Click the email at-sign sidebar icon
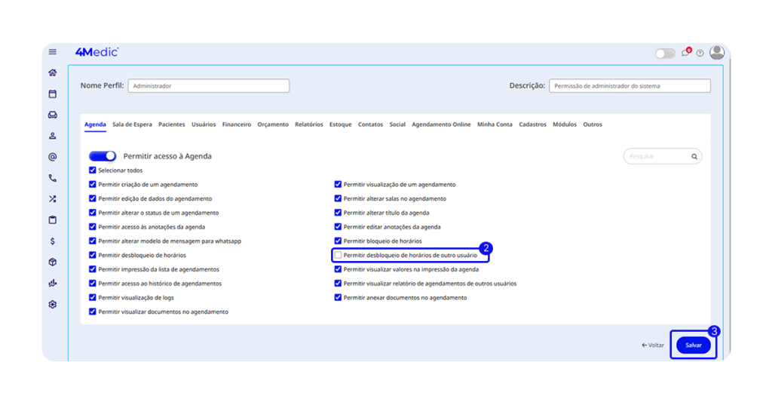Viewport: 772px width, 405px height. pos(53,157)
